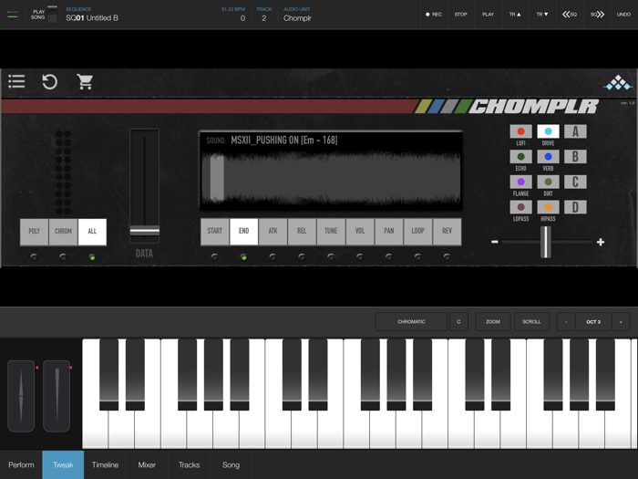Click the diamond logo icon at top right

pos(618,82)
